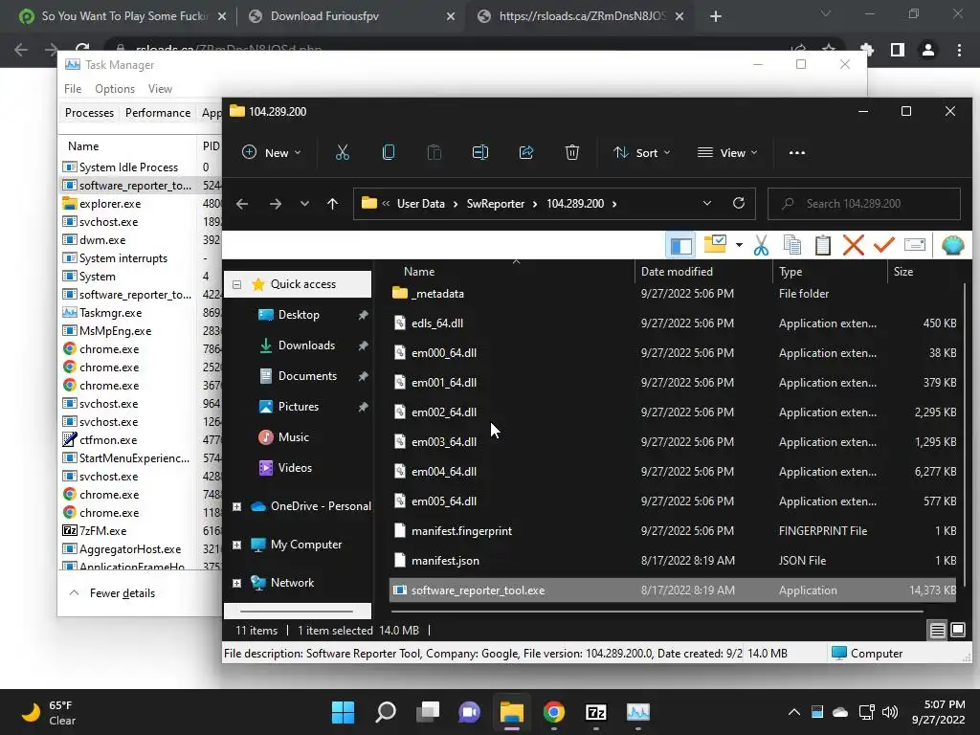This screenshot has width=980, height=735.
Task: Click the Share icon in Explorer command bar
Action: [526, 152]
